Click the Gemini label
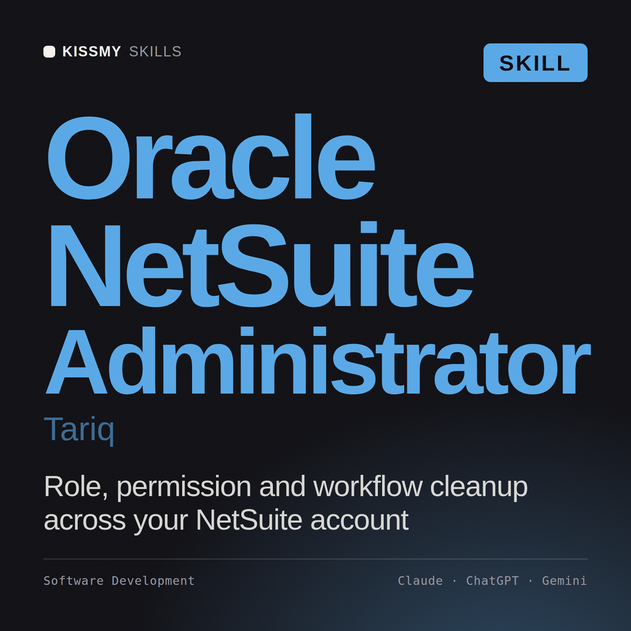The width and height of the screenshot is (631, 631). point(564,581)
